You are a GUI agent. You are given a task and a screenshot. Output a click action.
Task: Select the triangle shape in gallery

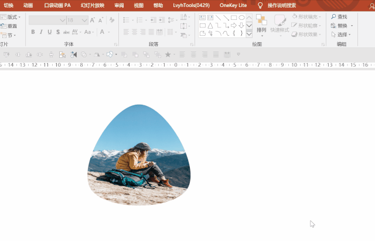tap(210, 25)
